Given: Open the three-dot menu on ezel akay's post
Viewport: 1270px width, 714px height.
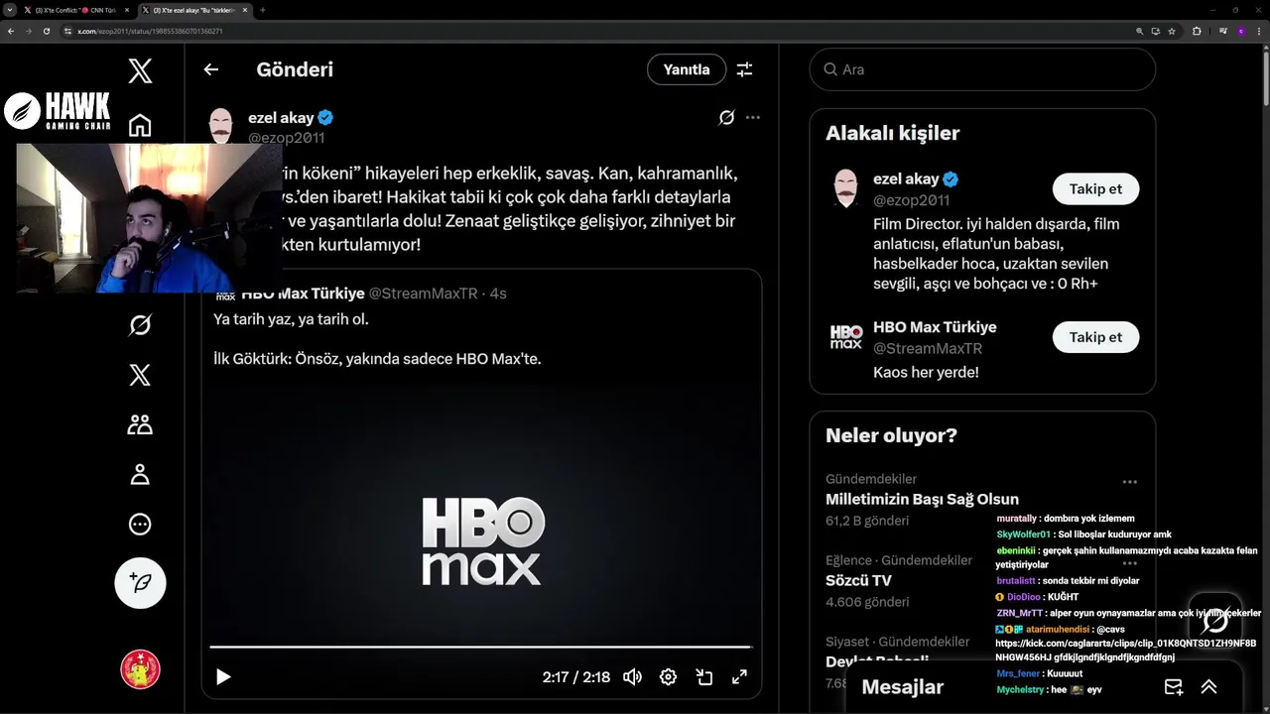Looking at the screenshot, I should pos(753,117).
